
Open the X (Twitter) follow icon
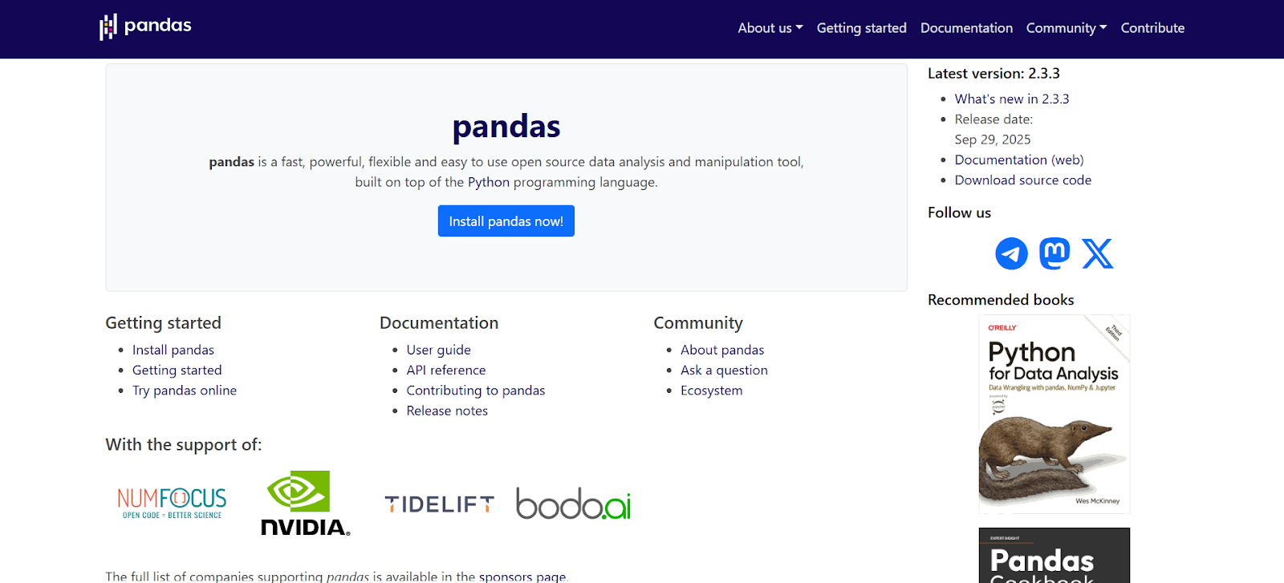[x=1097, y=253]
